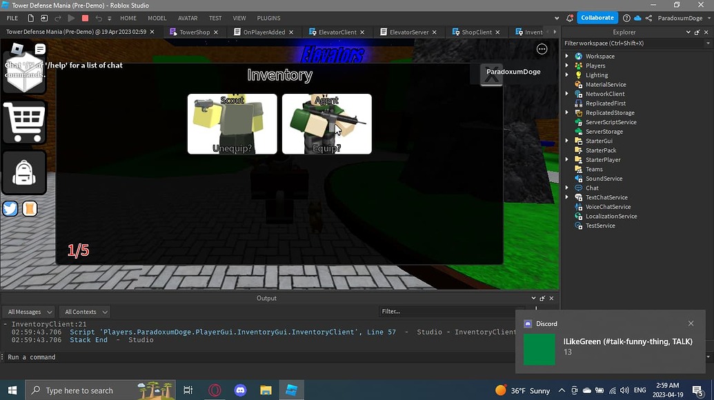Click the Task View taskbar icon
This screenshot has width=714, height=400.
pyautogui.click(x=188, y=390)
